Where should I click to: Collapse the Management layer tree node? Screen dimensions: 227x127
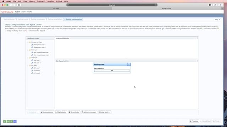(x=28, y=42)
